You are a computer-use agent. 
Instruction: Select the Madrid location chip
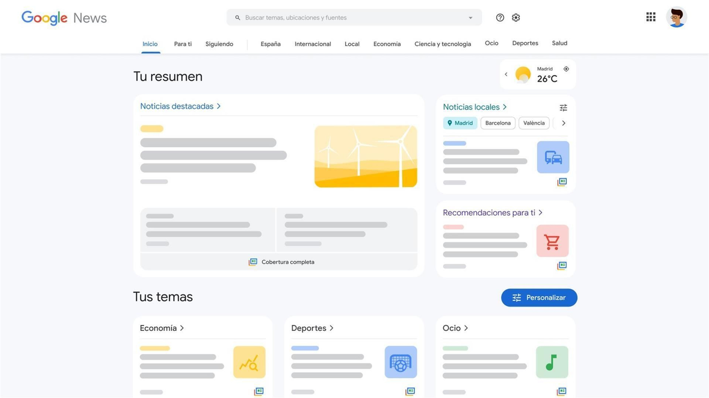pyautogui.click(x=460, y=123)
